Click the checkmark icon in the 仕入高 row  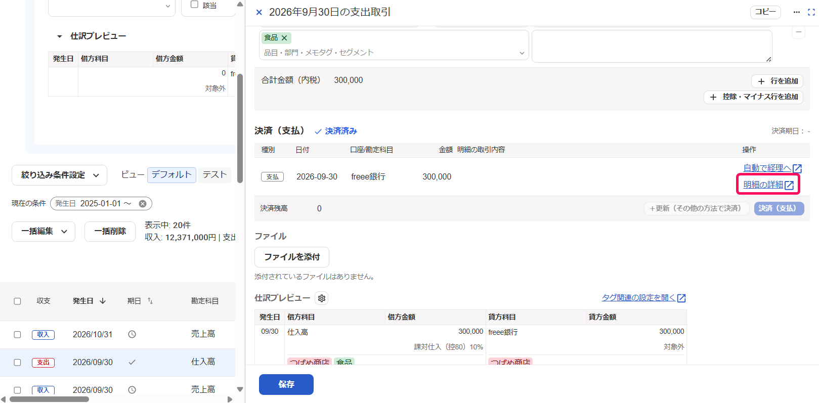(132, 362)
